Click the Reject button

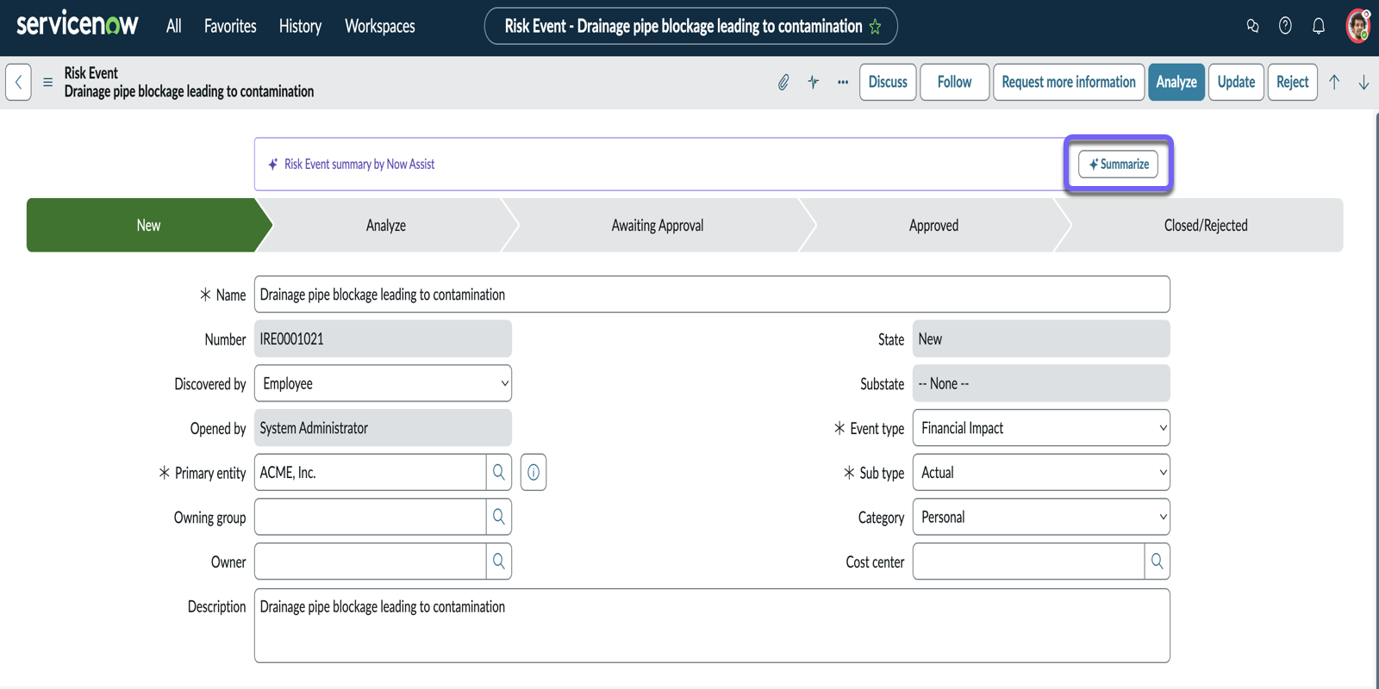tap(1293, 82)
